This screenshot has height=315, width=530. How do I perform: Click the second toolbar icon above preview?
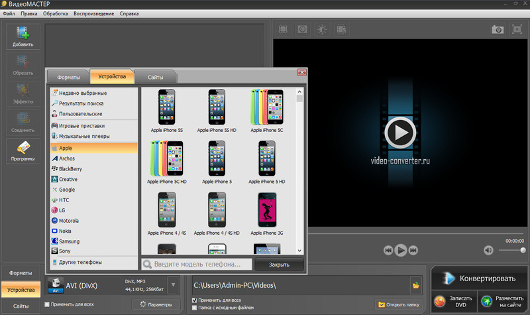pyautogui.click(x=302, y=29)
